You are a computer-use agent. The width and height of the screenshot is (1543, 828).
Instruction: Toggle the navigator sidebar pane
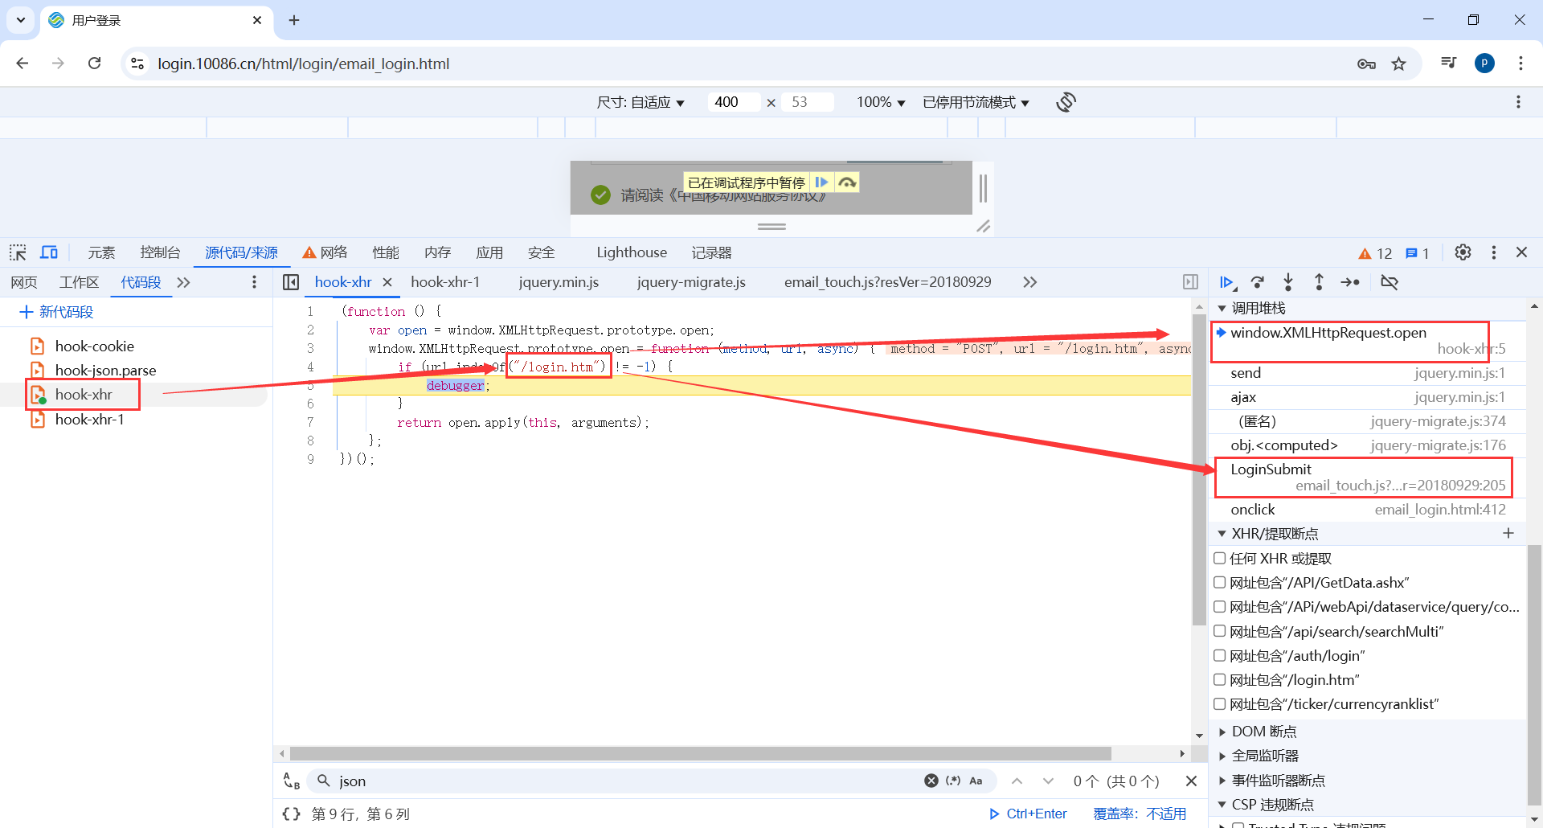click(x=291, y=282)
